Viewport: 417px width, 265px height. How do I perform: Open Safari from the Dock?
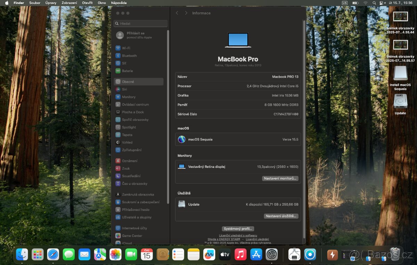(x=53, y=255)
